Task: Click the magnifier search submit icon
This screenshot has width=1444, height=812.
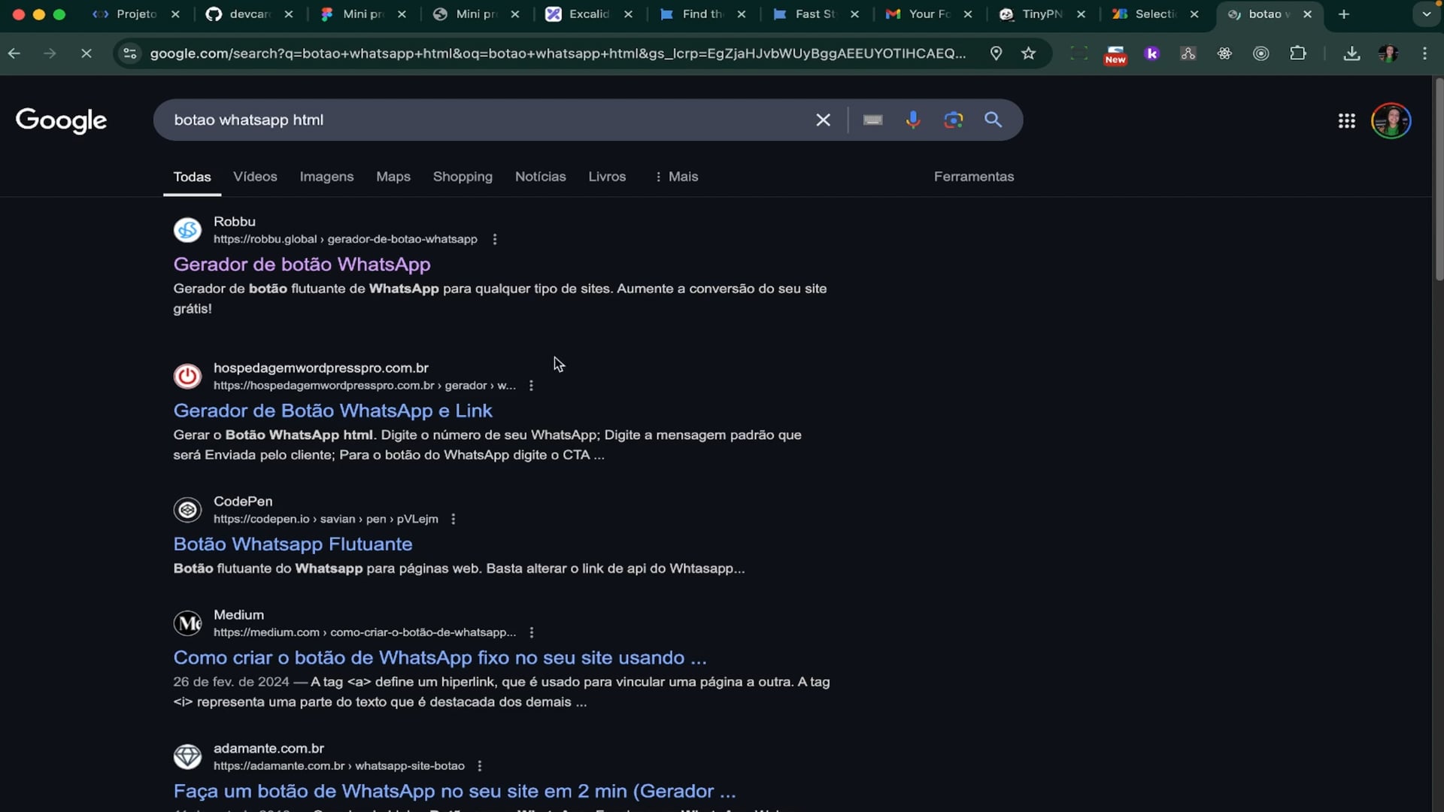Action: click(x=993, y=120)
